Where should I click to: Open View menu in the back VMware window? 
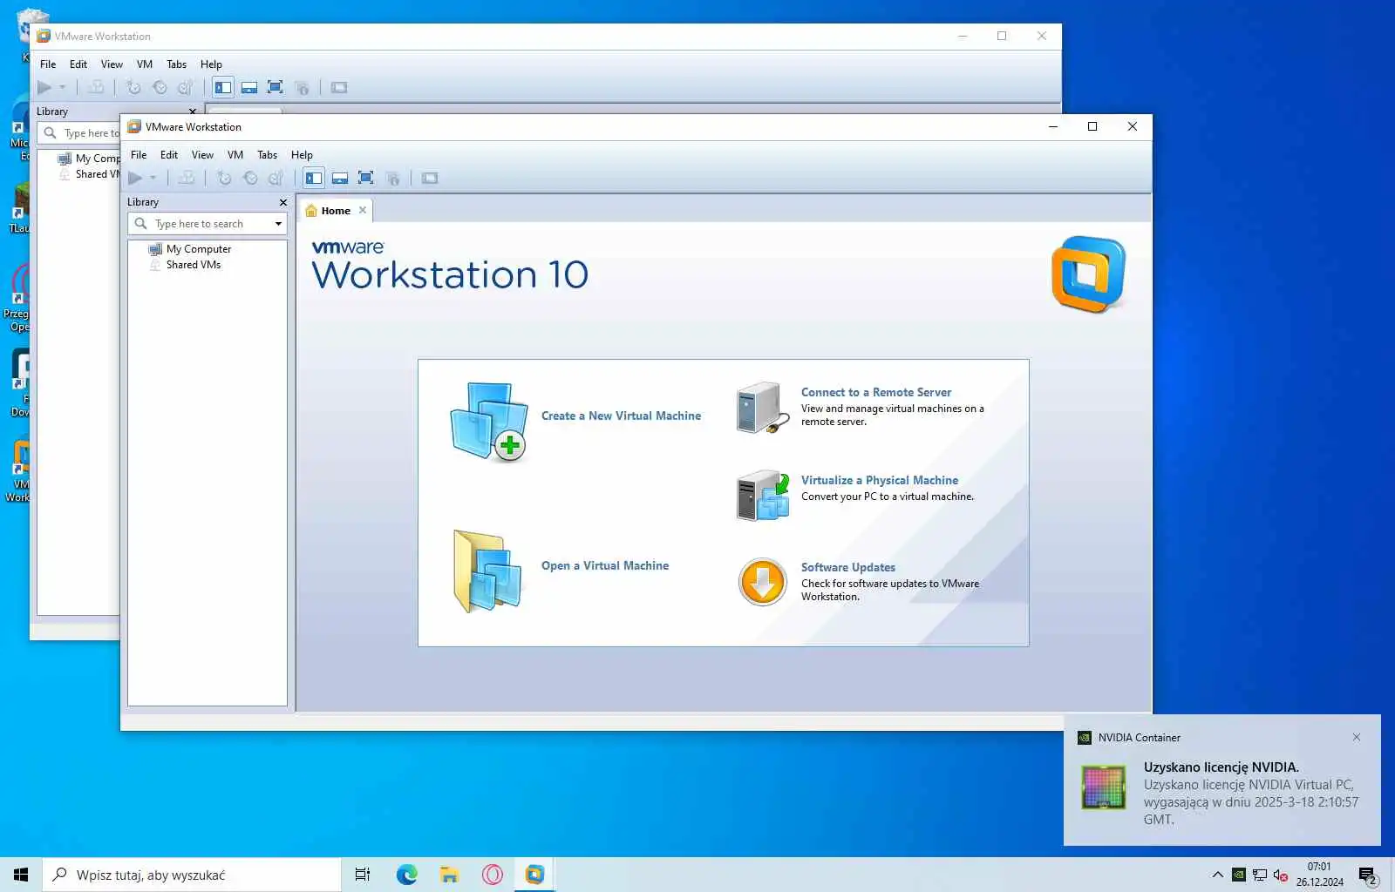click(x=112, y=64)
